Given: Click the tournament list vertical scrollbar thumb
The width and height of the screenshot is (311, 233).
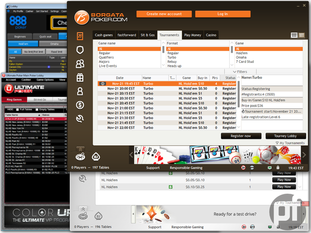Looking at the screenshot, I should tap(239, 94).
